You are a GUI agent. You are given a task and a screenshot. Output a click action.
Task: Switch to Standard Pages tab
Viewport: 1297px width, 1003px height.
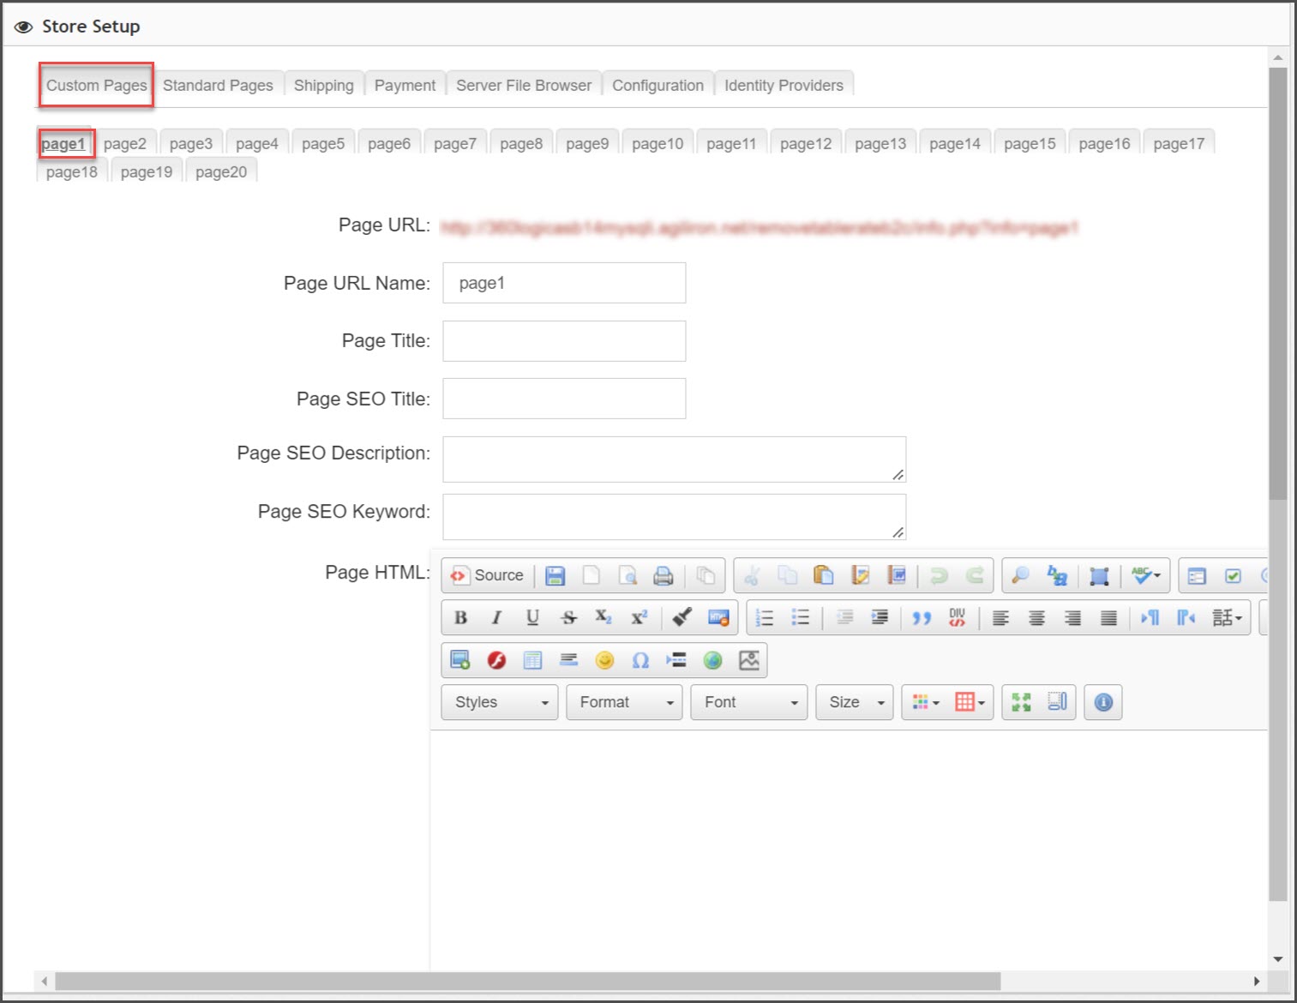pyautogui.click(x=218, y=86)
